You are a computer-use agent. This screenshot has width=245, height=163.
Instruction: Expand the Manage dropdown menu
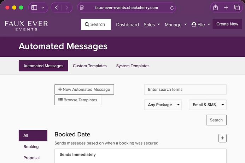pos(176,24)
